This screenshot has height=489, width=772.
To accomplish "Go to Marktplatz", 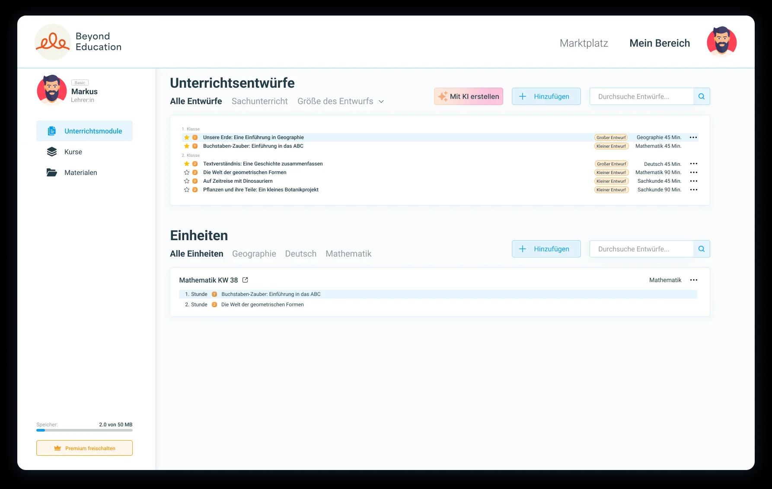I will 584,43.
